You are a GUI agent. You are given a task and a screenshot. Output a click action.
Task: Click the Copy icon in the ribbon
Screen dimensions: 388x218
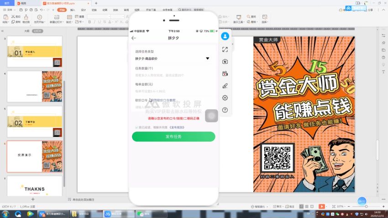(13, 22)
